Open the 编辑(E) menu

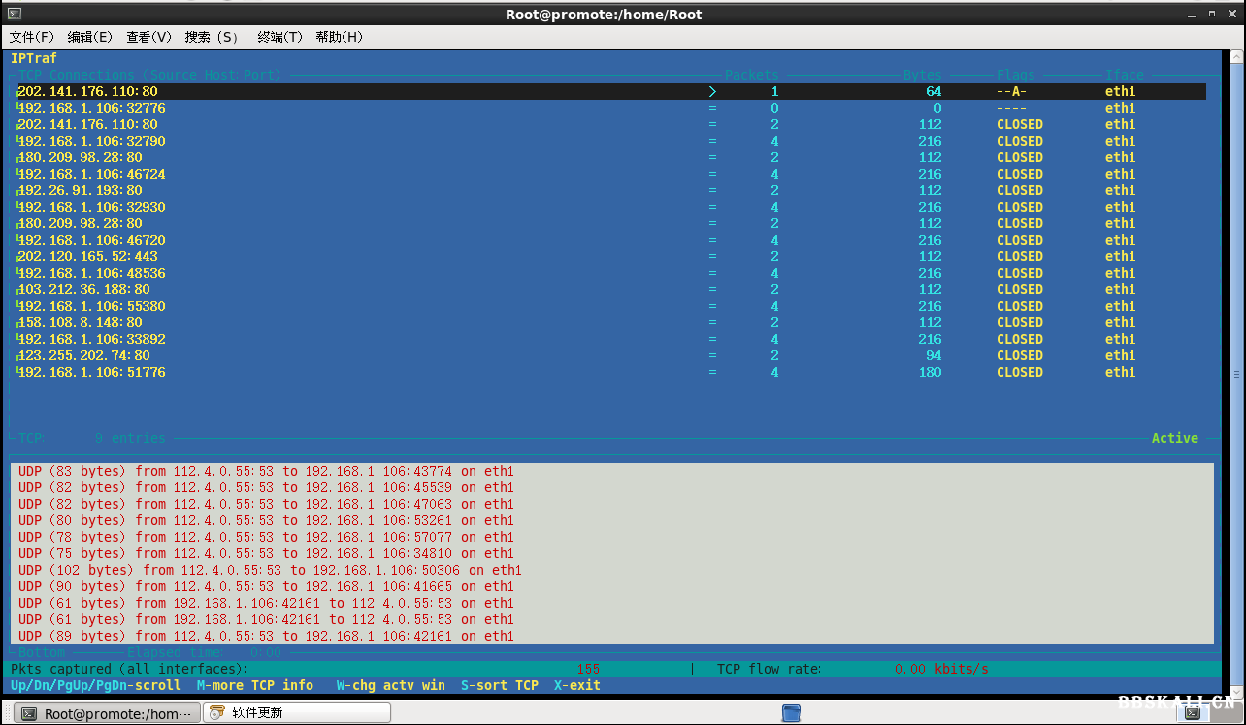pos(90,37)
